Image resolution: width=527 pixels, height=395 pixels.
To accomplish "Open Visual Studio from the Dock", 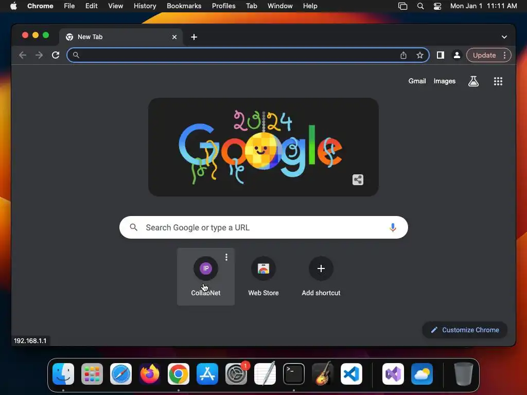I will [393, 374].
